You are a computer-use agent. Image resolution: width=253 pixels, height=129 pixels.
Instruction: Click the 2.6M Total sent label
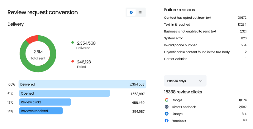[x=38, y=55]
